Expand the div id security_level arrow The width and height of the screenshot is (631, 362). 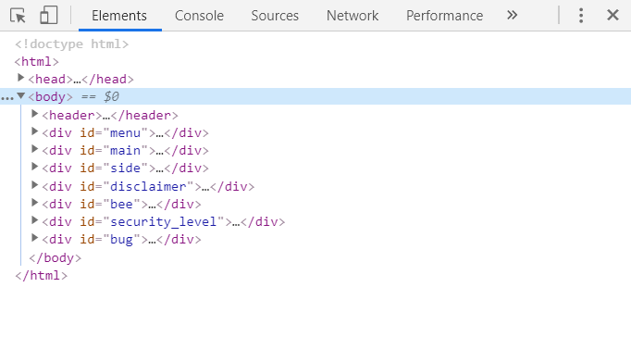34,220
